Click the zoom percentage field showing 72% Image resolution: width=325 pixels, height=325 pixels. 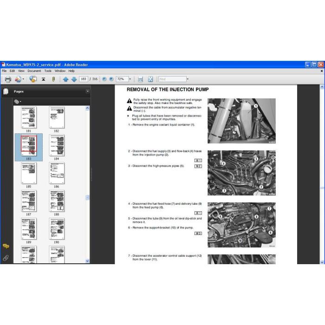[x=122, y=79]
